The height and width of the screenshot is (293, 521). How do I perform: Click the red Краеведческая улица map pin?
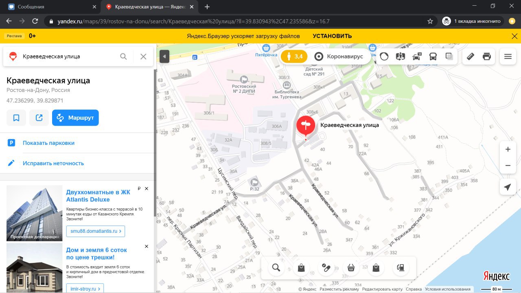coord(306,126)
